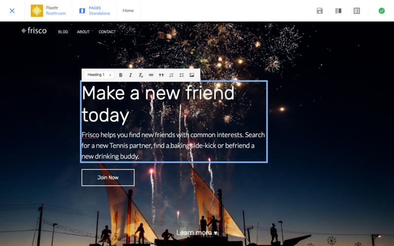
Task: Open the About nav link
Action: [x=83, y=32]
